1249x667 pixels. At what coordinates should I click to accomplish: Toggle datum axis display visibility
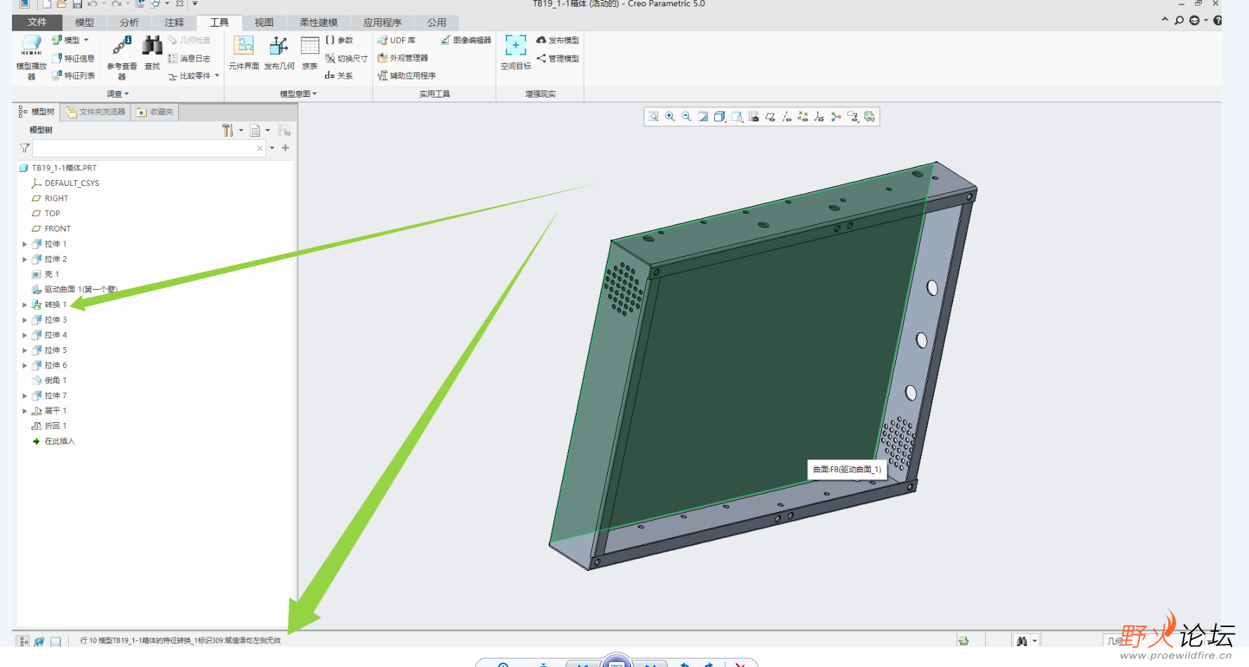tap(787, 117)
